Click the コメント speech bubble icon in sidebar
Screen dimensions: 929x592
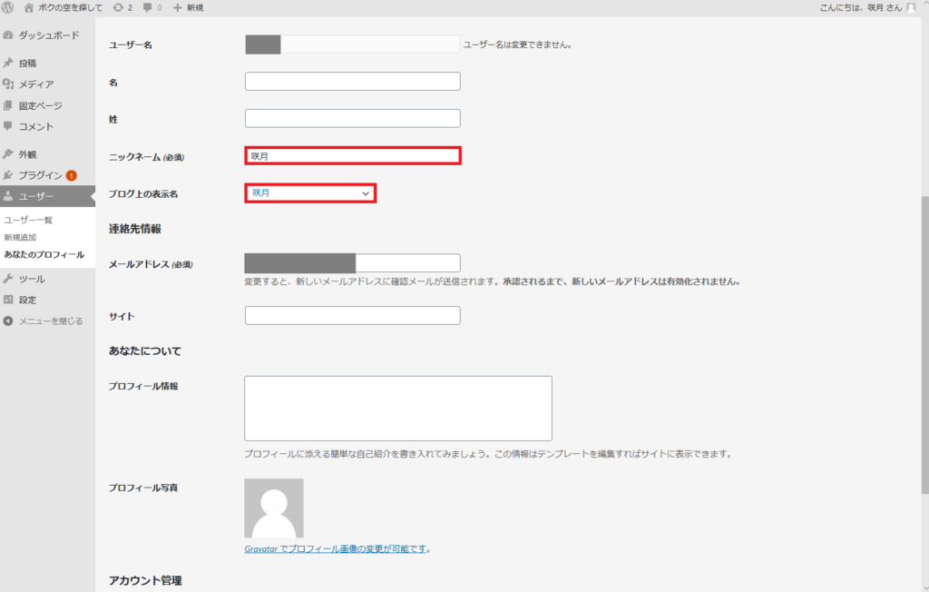tap(8, 126)
